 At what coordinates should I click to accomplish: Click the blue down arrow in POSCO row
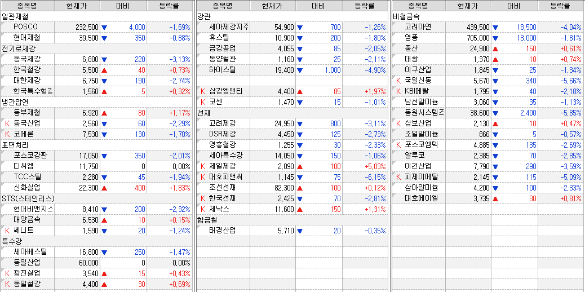(104, 28)
